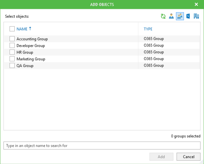Screen dimensions: 204x164
Task: Click the Add button
Action: 161,157
